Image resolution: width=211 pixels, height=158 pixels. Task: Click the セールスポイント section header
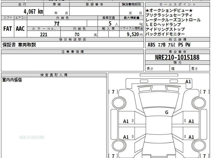click(177, 4)
